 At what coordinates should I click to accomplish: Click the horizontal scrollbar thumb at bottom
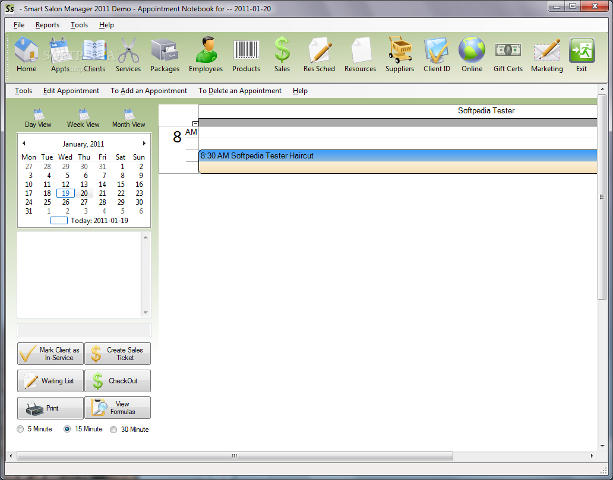coord(235,456)
